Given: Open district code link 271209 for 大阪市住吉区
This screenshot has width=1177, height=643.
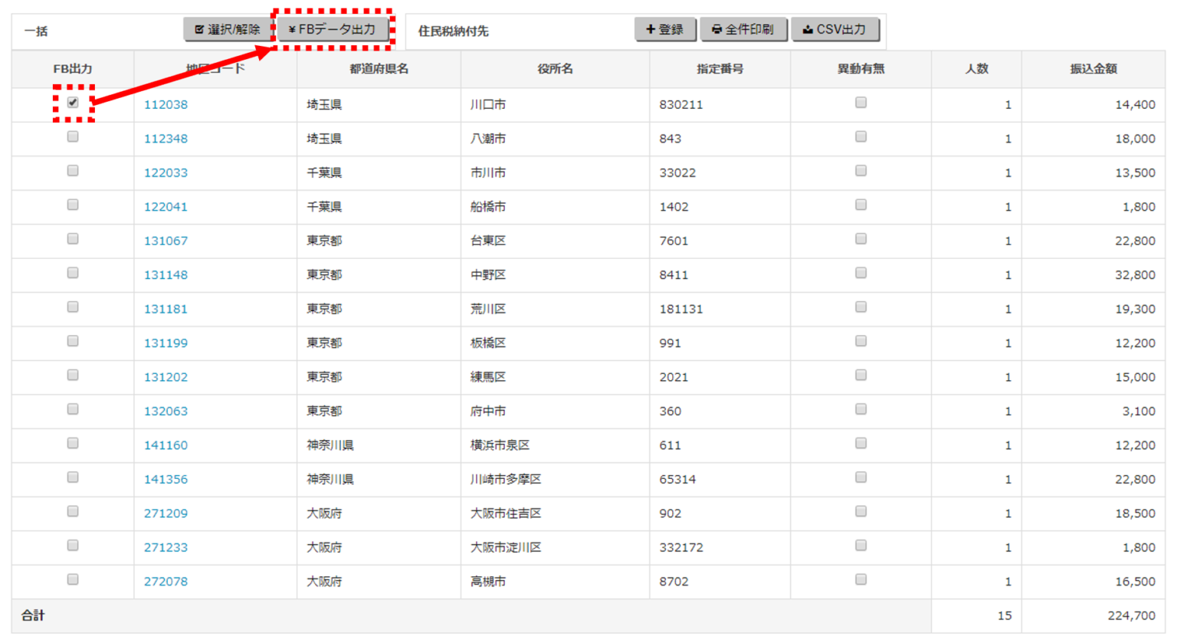Looking at the screenshot, I should click(166, 512).
